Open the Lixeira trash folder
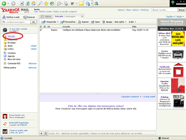The height and width of the screenshot is (140, 186). coord(11,49)
